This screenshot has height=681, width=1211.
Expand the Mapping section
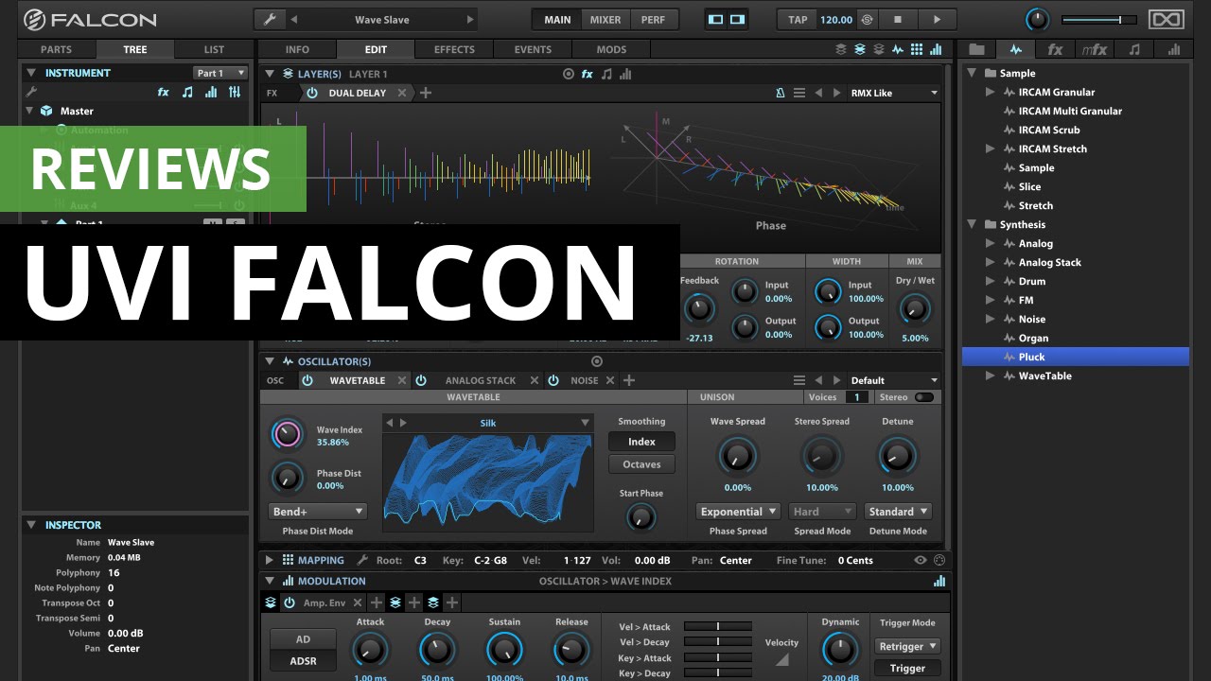tap(270, 560)
